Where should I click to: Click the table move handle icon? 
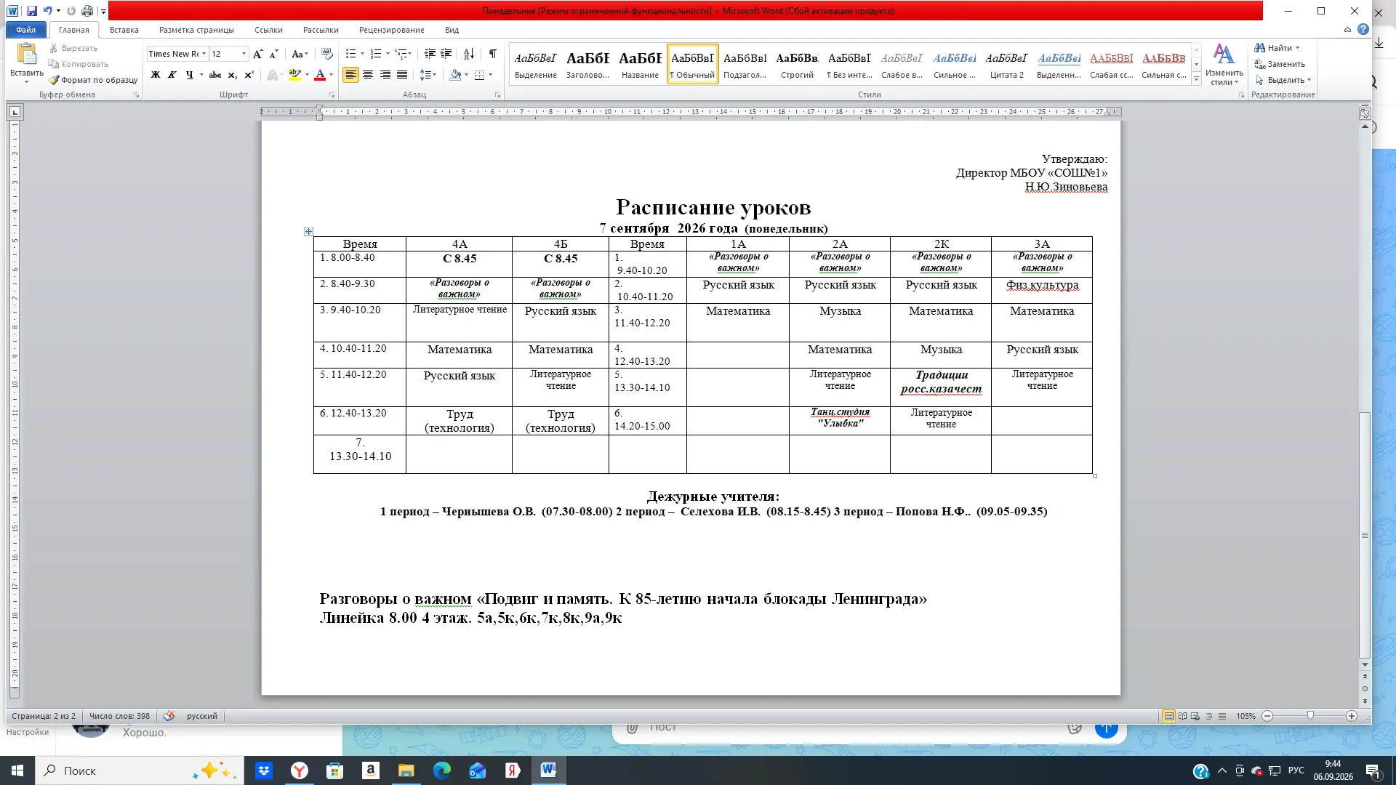pyautogui.click(x=308, y=231)
